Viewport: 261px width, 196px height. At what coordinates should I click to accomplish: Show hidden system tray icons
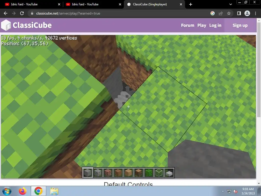[x=223, y=191]
